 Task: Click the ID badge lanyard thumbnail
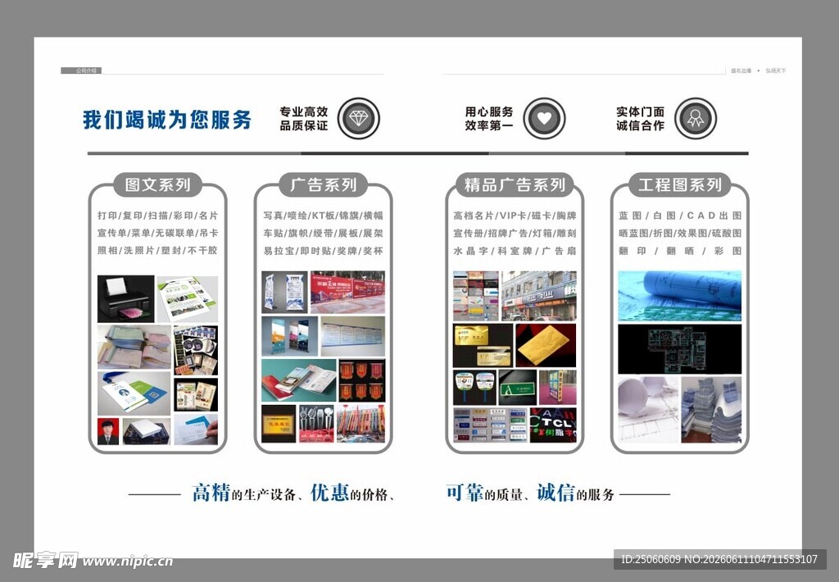coord(134,393)
